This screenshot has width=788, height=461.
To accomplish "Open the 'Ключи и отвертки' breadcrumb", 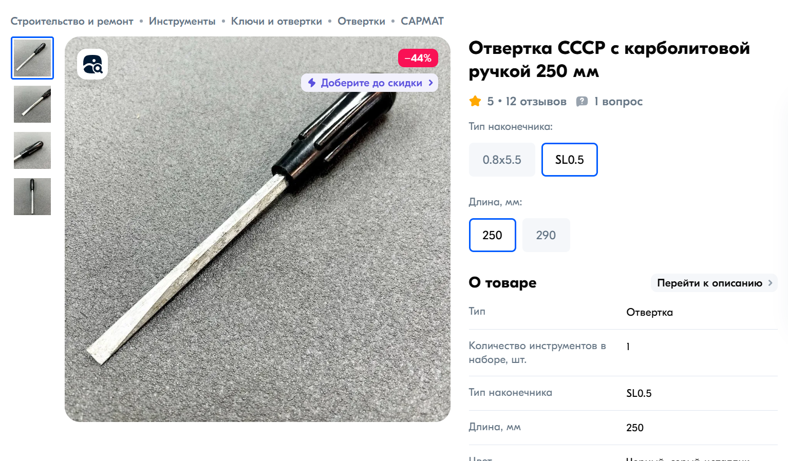I will click(x=276, y=21).
